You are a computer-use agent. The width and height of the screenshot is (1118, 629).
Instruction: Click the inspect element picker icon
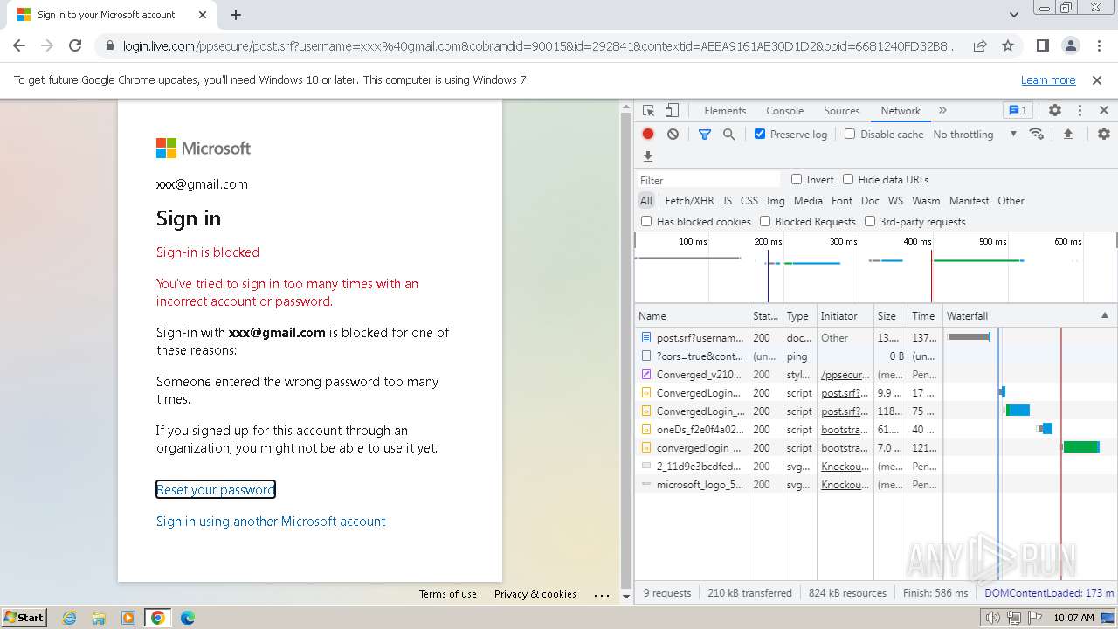(x=648, y=111)
